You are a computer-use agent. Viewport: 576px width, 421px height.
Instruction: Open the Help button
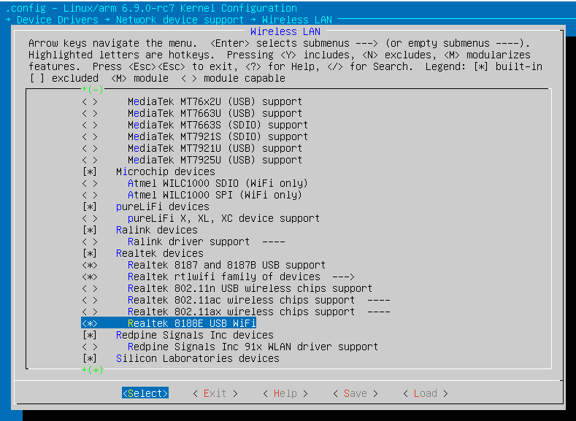pos(285,393)
